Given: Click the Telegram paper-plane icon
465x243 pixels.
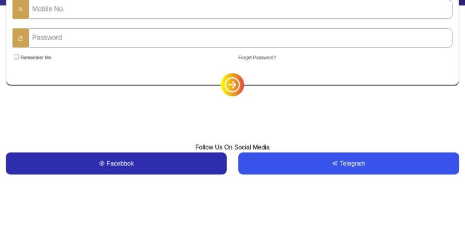Looking at the screenshot, I should click(x=335, y=163).
